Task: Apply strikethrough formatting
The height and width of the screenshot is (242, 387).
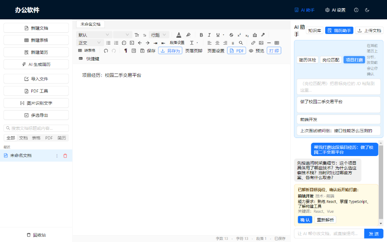Action: pos(231,35)
